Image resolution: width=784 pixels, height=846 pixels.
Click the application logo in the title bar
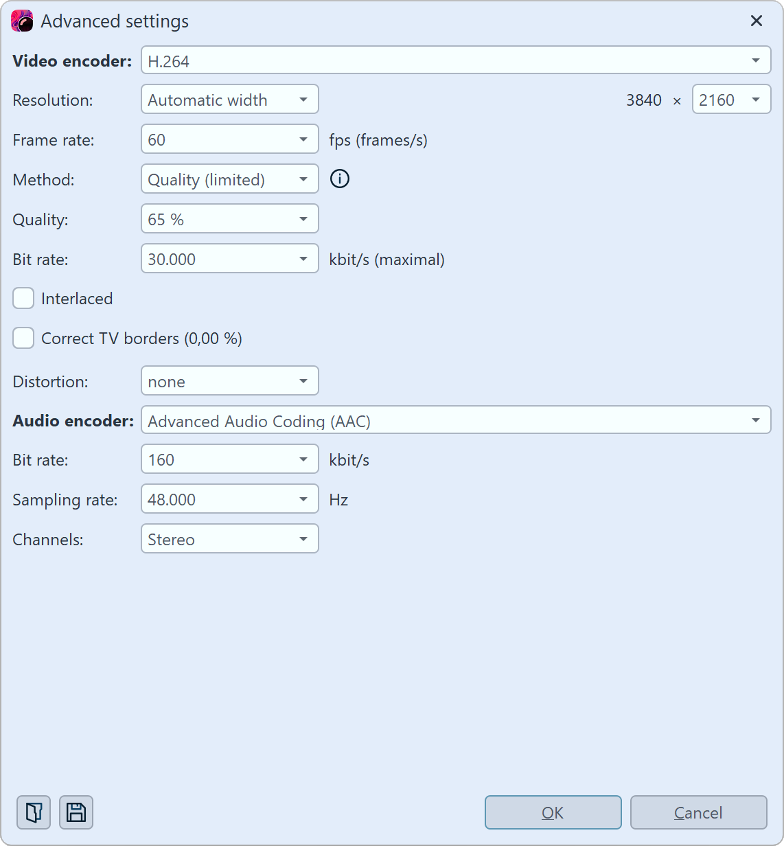click(x=21, y=21)
